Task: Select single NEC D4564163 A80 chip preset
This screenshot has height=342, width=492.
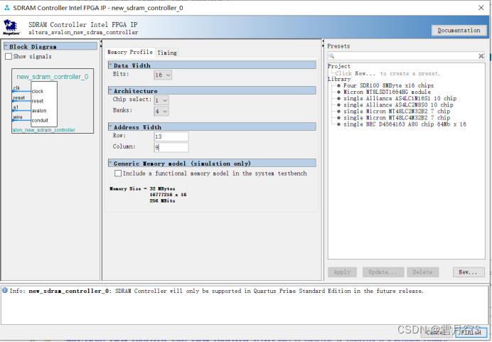Action: pyautogui.click(x=405, y=124)
